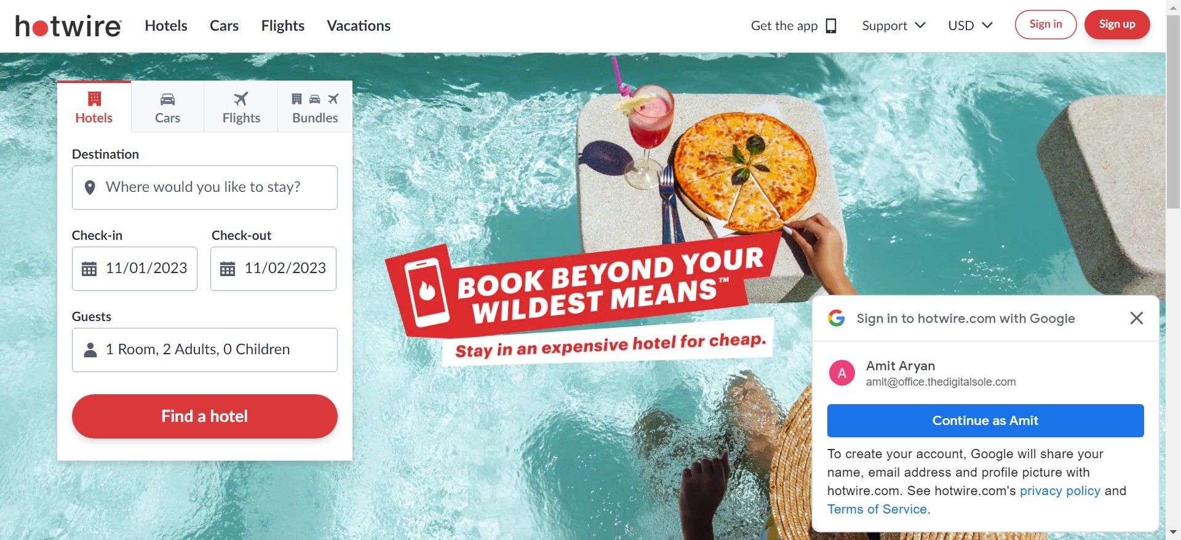Click the Check-out calendar icon
This screenshot has height=540, width=1181.
228,269
